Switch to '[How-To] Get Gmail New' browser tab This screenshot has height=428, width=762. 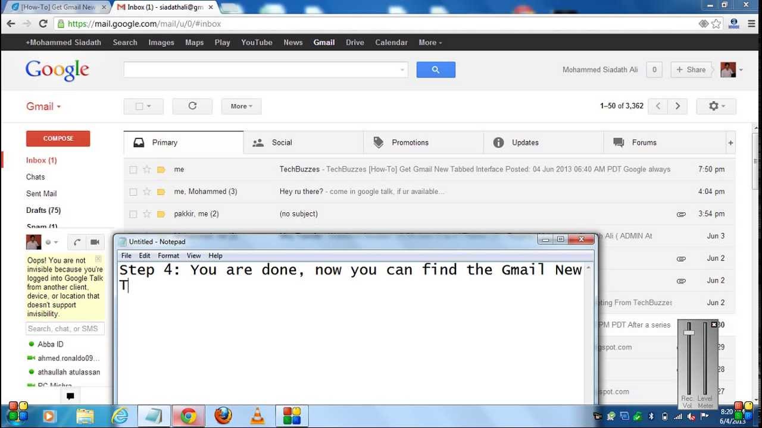point(57,7)
